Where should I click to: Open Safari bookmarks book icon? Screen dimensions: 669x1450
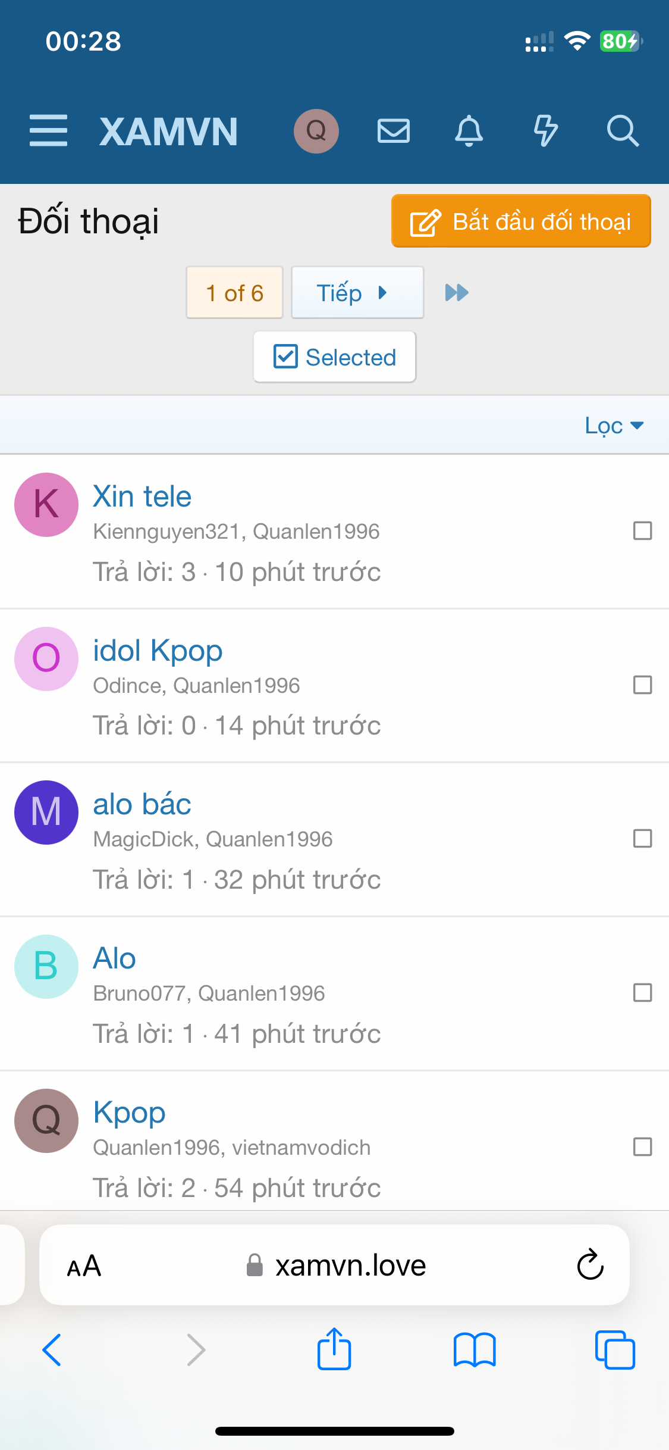[474, 1349]
